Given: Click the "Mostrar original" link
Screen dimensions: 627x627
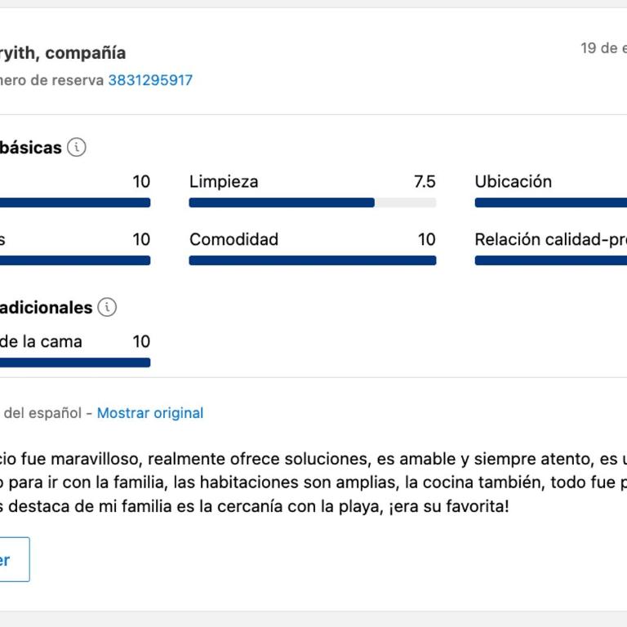Looking at the screenshot, I should coord(150,413).
